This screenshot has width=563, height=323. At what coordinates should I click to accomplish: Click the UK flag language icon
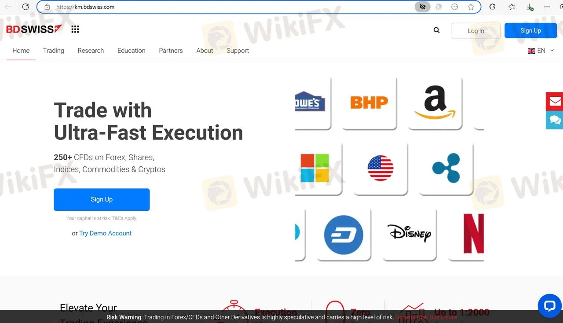pyautogui.click(x=531, y=51)
